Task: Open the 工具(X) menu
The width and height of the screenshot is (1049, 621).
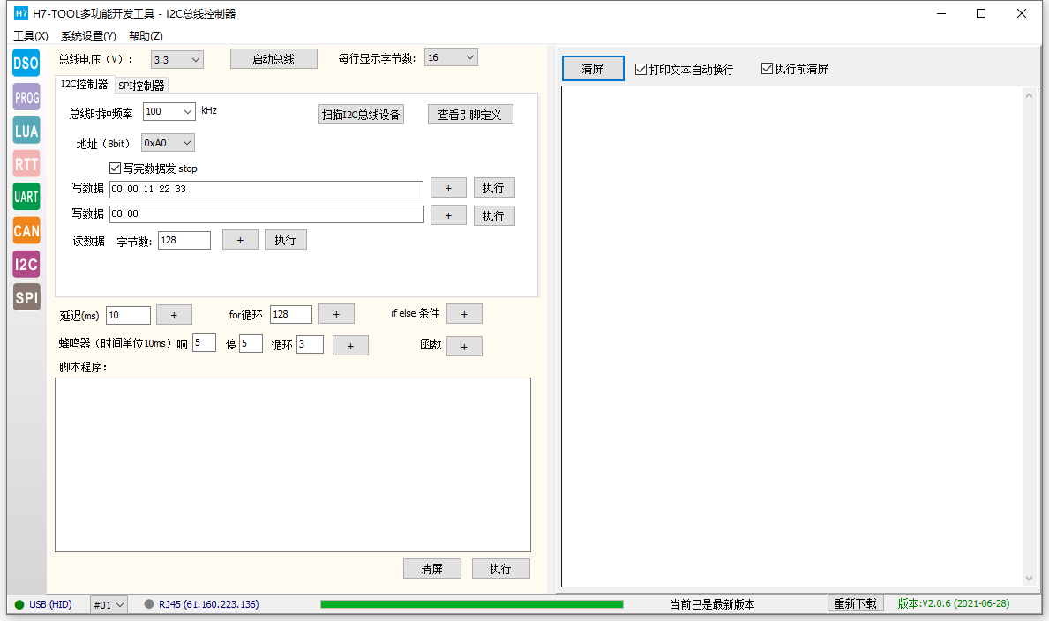Action: 31,35
